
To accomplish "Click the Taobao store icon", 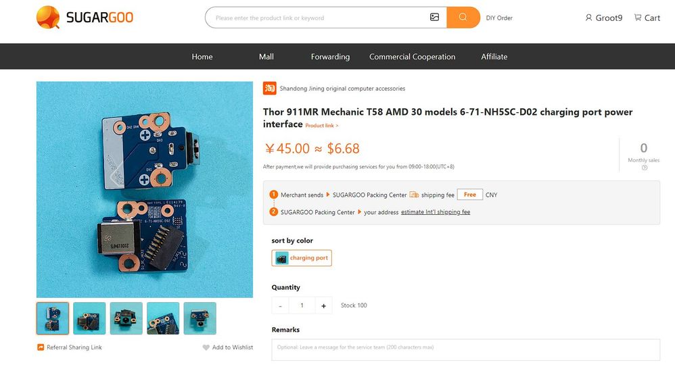I will (269, 89).
